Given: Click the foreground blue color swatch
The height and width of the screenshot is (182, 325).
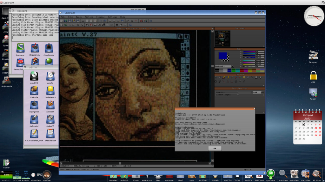Looking at the screenshot, I should pos(223,56).
